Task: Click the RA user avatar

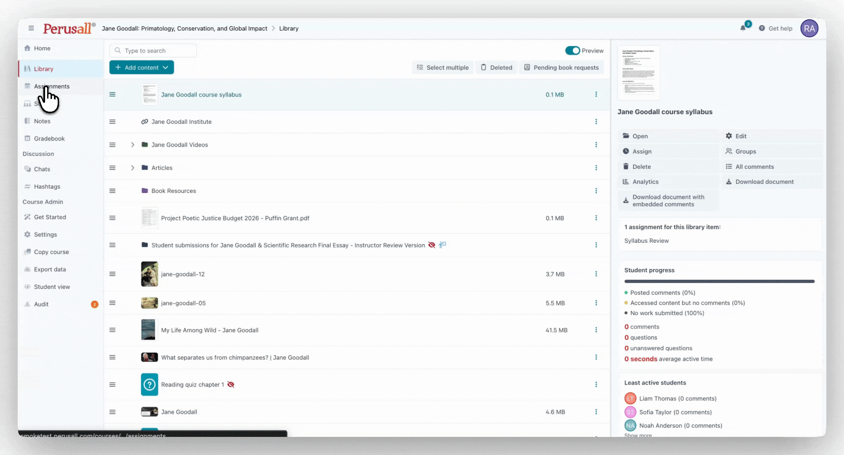Action: 809,29
